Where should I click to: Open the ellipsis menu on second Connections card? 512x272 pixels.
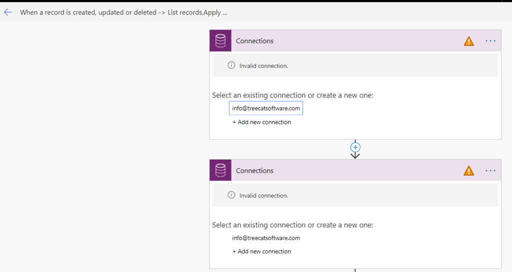tap(490, 171)
